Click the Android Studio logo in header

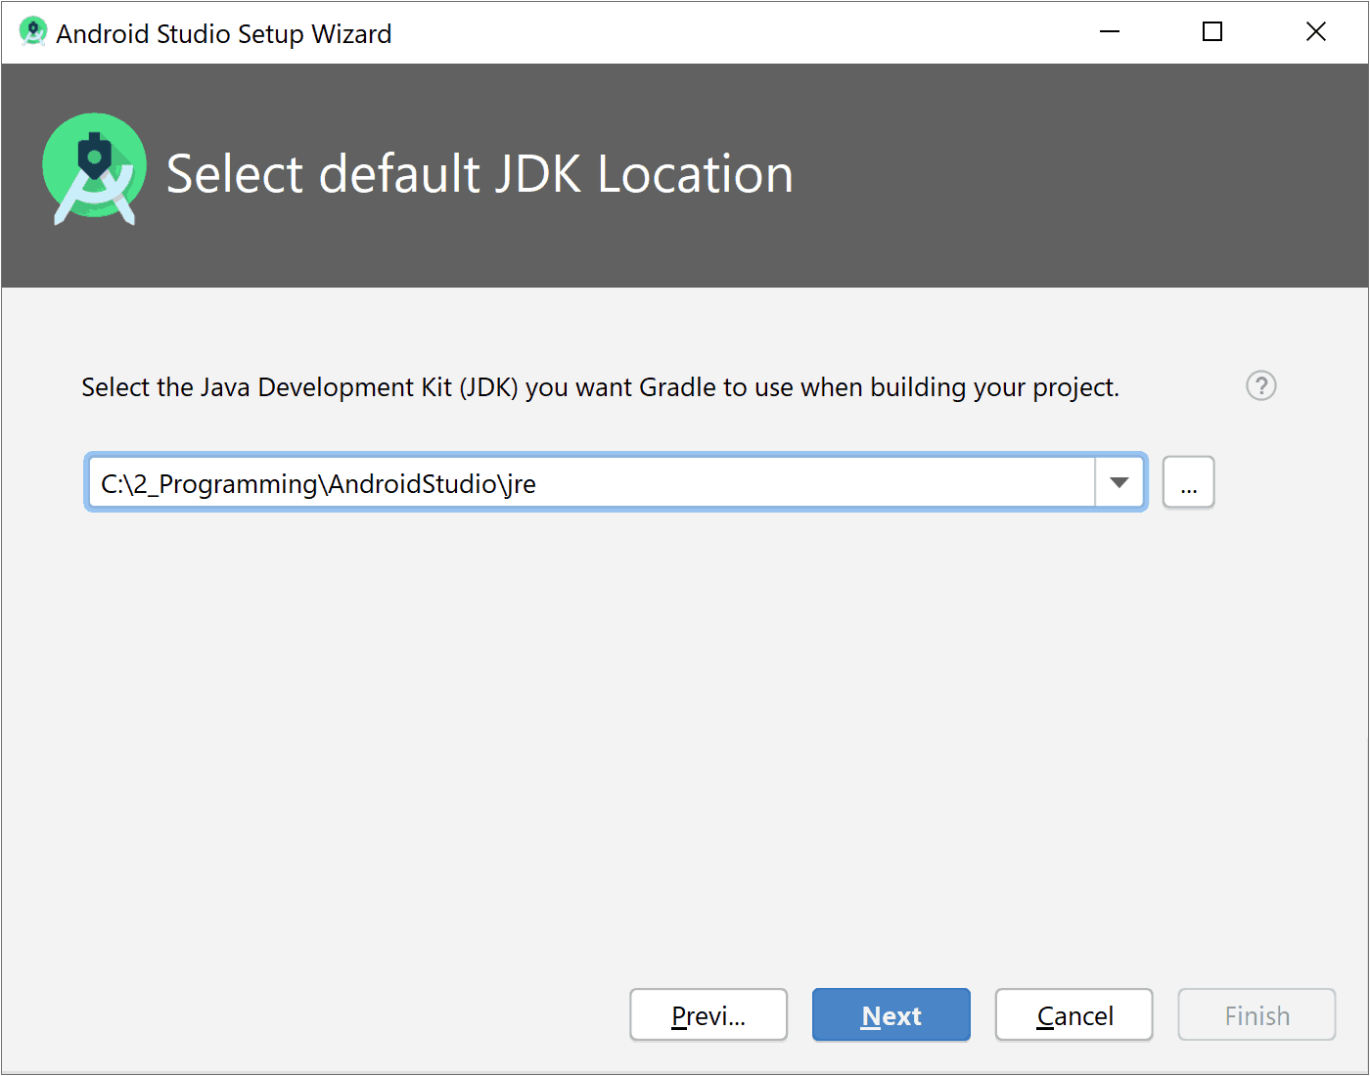pos(95,169)
